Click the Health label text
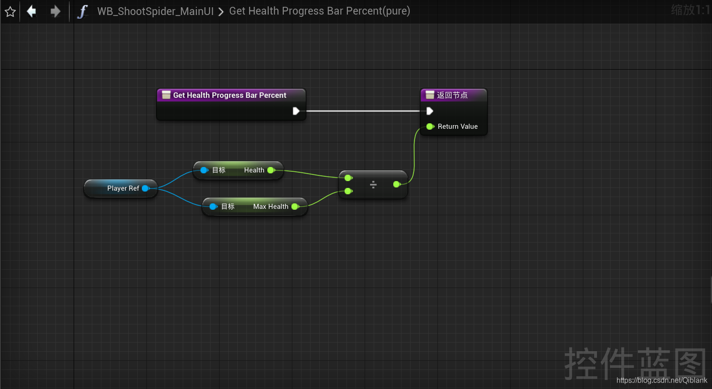712x389 pixels. [x=254, y=170]
